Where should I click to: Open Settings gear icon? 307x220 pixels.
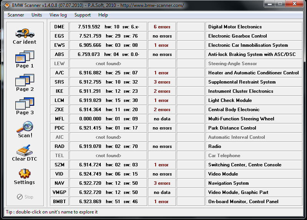[25, 174]
